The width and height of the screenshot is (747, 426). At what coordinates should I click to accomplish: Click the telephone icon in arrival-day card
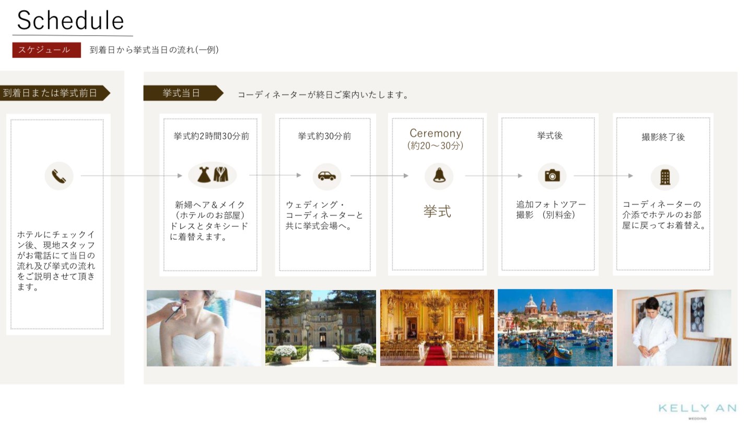59,176
